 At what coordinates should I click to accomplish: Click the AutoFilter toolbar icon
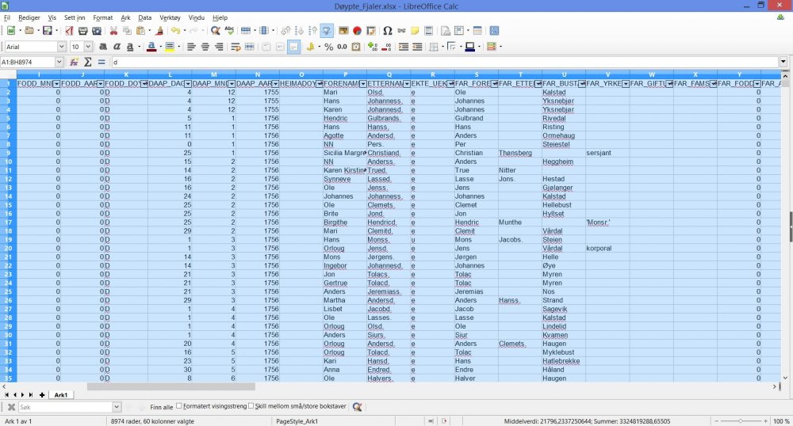click(x=327, y=31)
